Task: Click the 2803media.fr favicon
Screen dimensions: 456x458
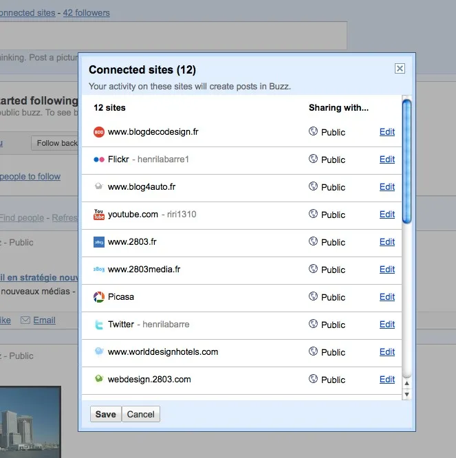Action: (x=99, y=270)
